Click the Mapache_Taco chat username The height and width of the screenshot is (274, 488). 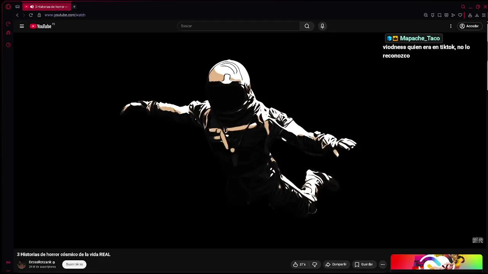pos(420,38)
